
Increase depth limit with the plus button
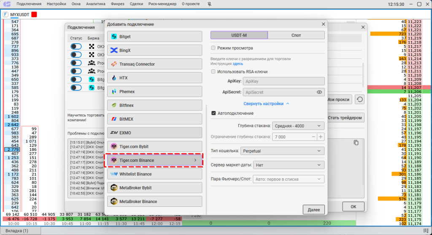point(321,137)
